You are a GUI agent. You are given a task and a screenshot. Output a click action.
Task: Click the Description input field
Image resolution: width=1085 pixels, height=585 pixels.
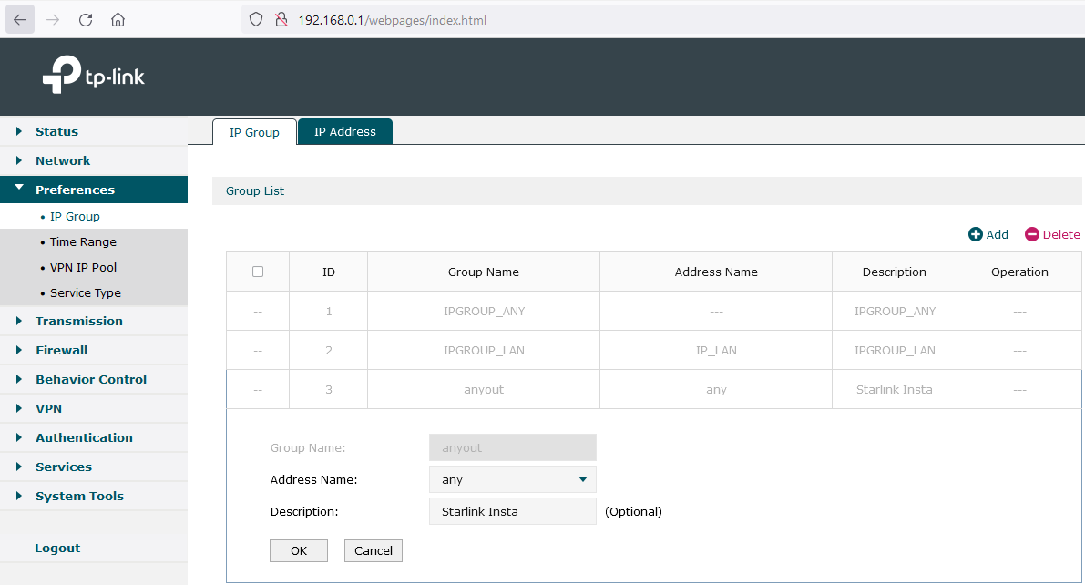(x=513, y=511)
